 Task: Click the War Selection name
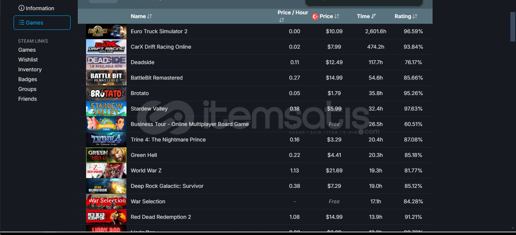[148, 201]
